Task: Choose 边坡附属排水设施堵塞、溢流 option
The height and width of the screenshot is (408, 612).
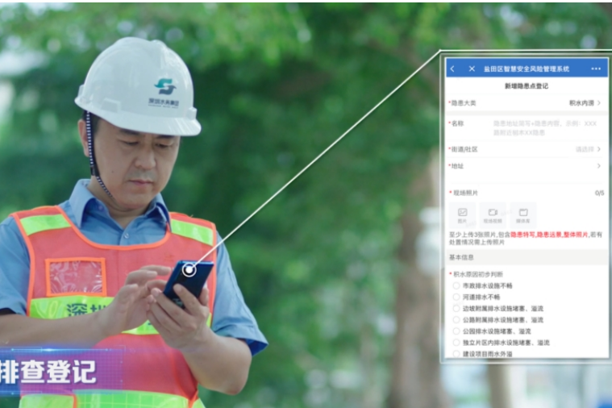Action: [456, 308]
